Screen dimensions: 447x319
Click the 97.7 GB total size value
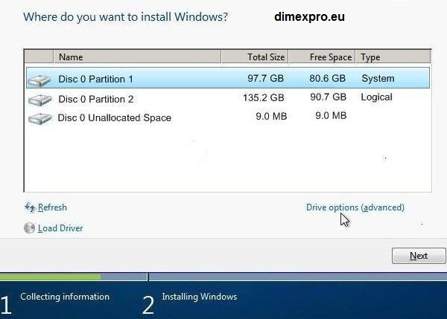(x=265, y=78)
